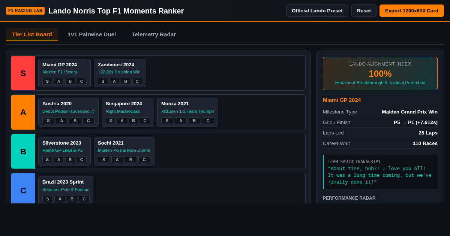450x236 pixels.
Task: Click the 100% Lando Alignment Index value
Action: 380,74
